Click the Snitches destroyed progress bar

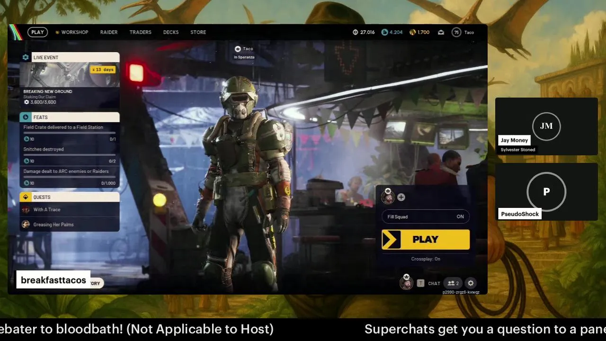(x=70, y=155)
